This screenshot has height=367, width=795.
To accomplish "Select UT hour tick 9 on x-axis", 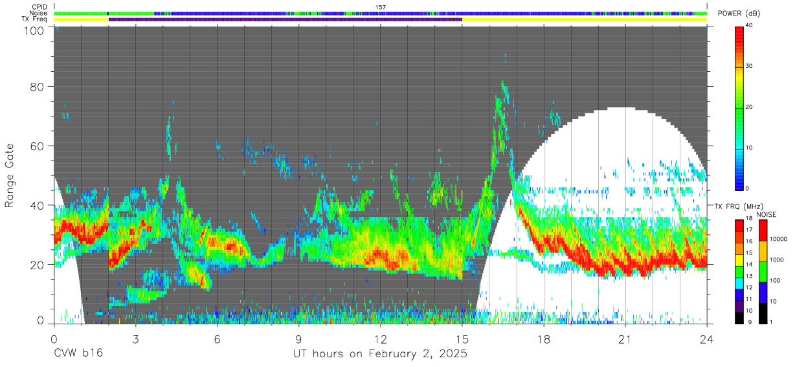I will pyautogui.click(x=298, y=339).
